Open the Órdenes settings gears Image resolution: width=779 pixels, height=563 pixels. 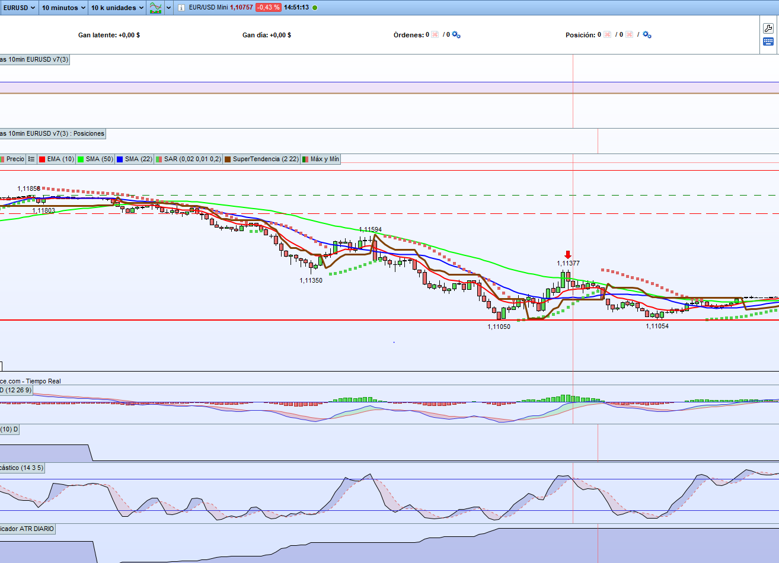(456, 35)
